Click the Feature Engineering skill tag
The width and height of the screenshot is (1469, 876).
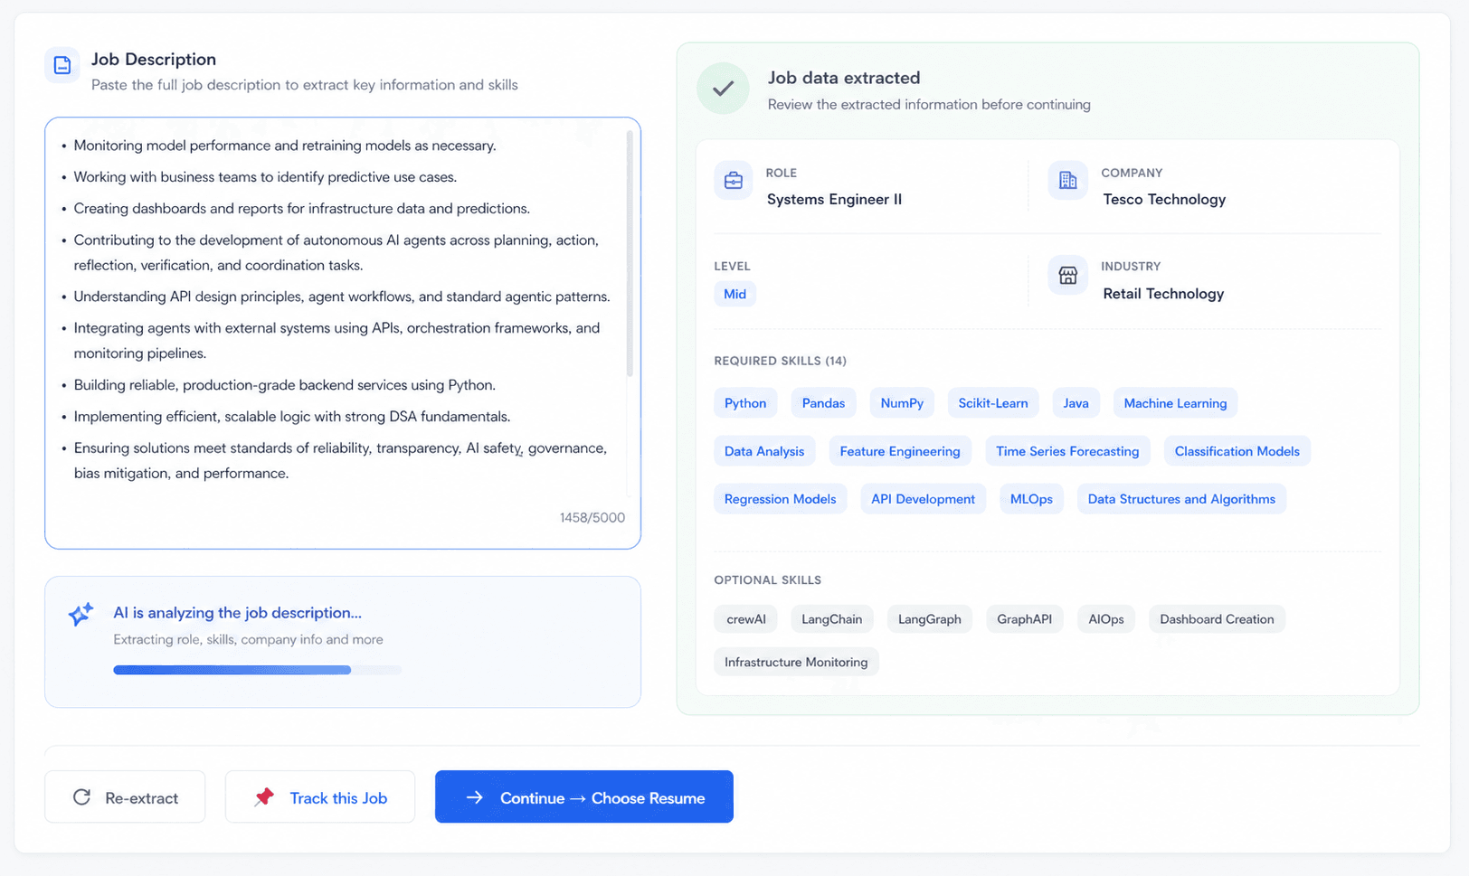pos(900,451)
